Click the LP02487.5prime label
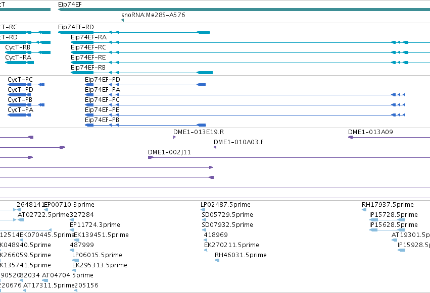 pyautogui.click(x=225, y=205)
